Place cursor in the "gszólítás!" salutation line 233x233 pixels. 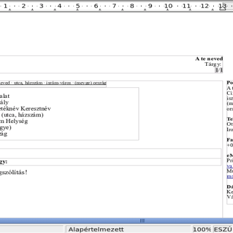(13, 172)
